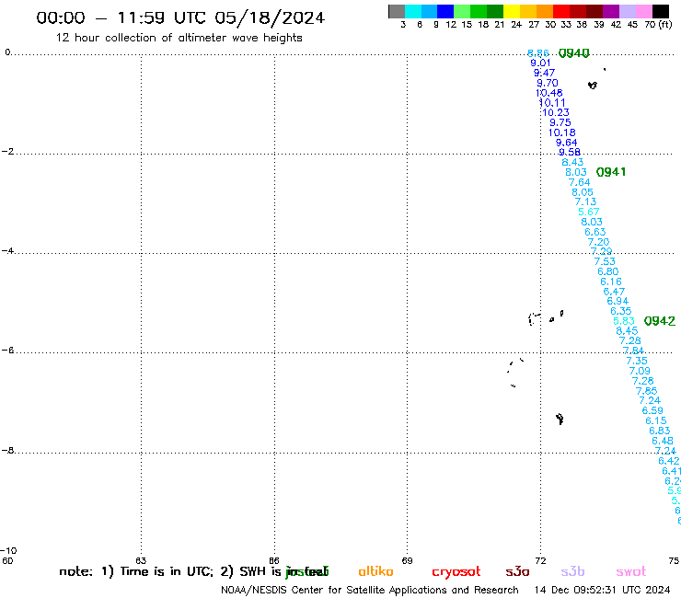Click the wave height value 9.75

tap(560, 122)
